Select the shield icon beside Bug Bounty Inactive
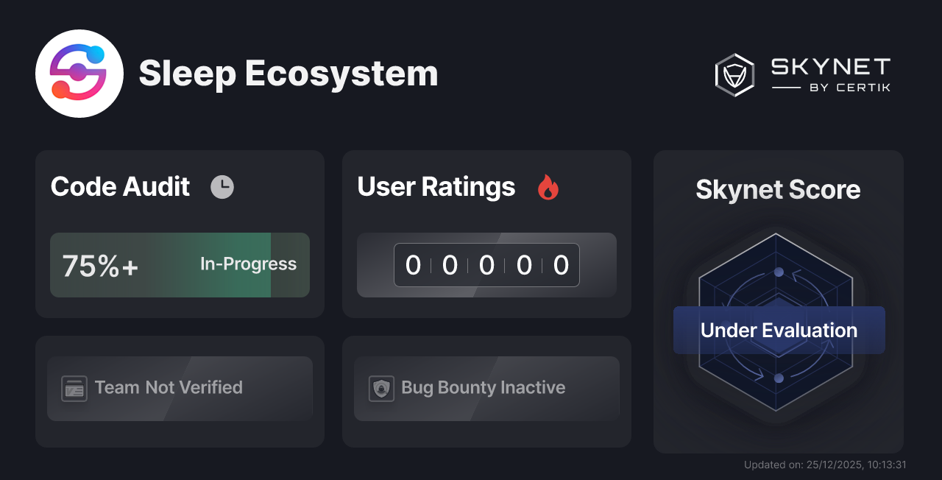Image resolution: width=942 pixels, height=480 pixels. coord(380,388)
